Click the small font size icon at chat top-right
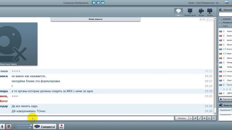The image size is (232, 130). coord(200,19)
